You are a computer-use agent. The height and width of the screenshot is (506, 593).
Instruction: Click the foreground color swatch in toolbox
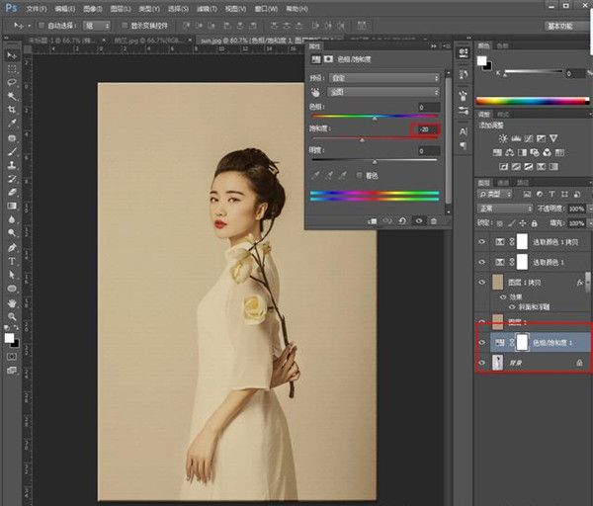[x=9, y=338]
